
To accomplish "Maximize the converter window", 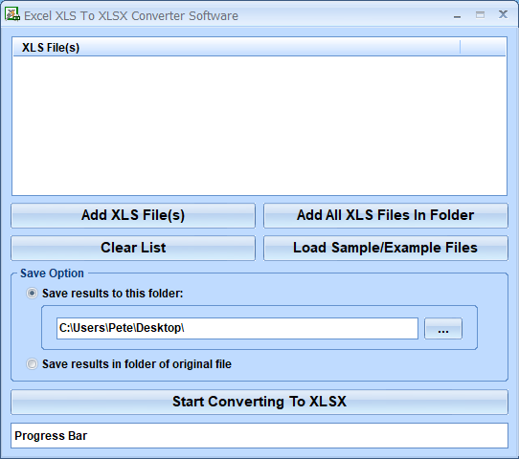I will 480,15.
